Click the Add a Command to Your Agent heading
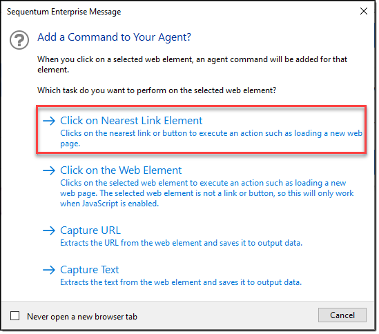The width and height of the screenshot is (379, 334). 114,37
